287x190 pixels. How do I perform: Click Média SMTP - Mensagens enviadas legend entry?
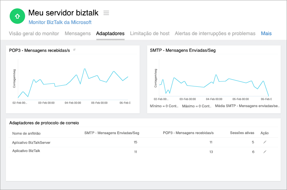point(247,106)
